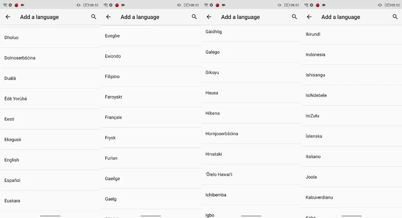Tap back arrow on screen listing Galego
402x218 pixels.
coord(209,17)
